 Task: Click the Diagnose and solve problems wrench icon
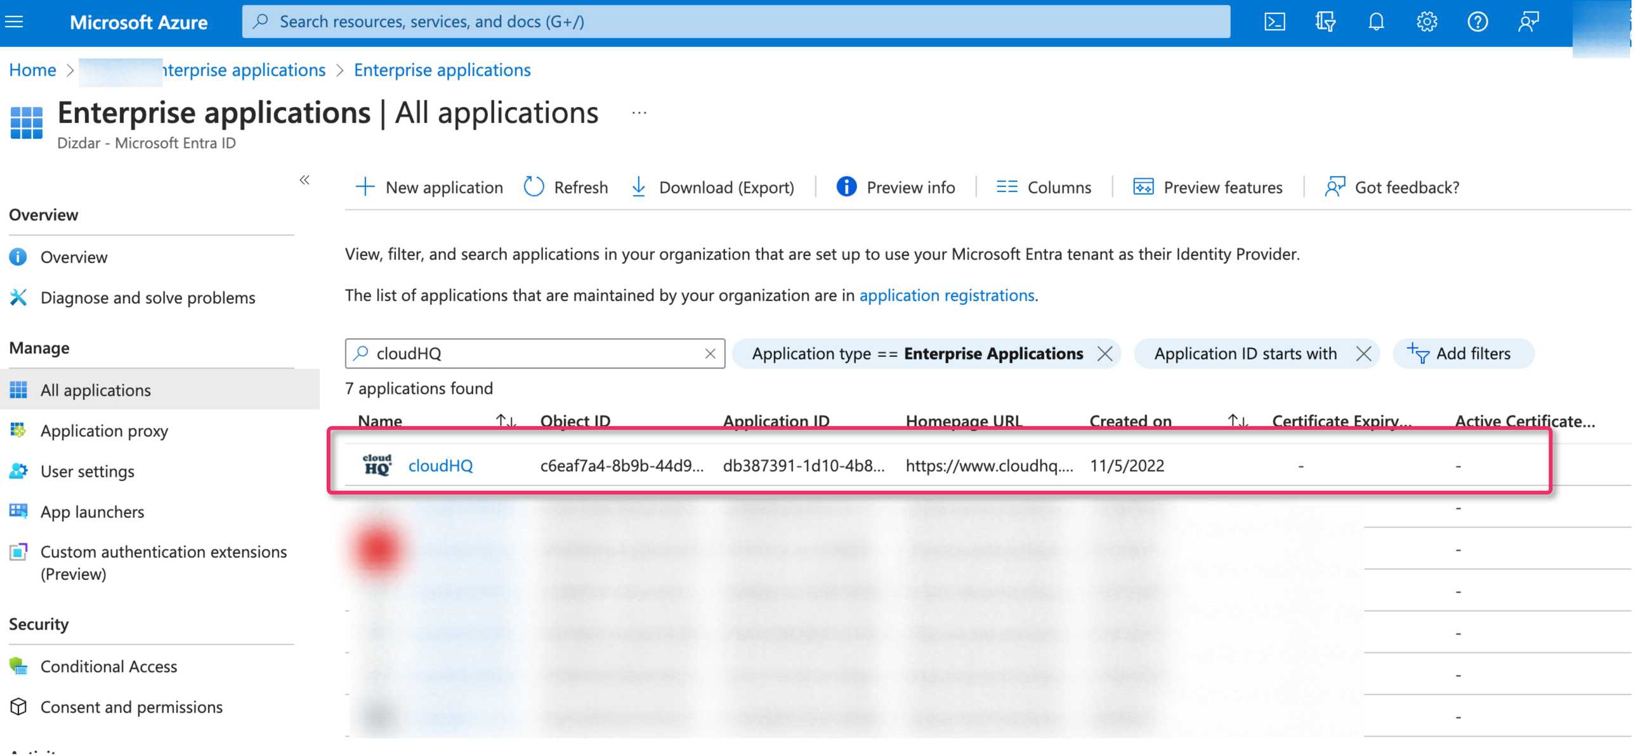[18, 297]
